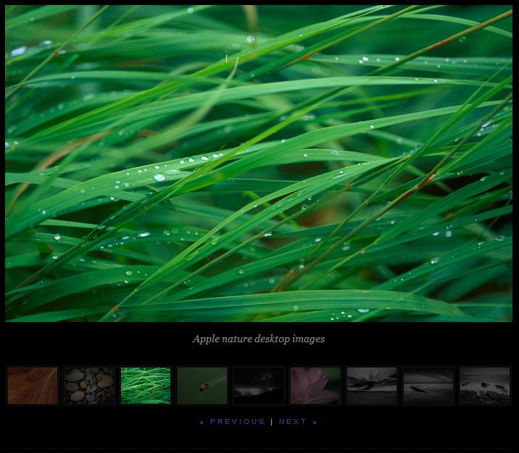Select the river pebbles thumbnail
The height and width of the screenshot is (453, 519).
click(89, 386)
